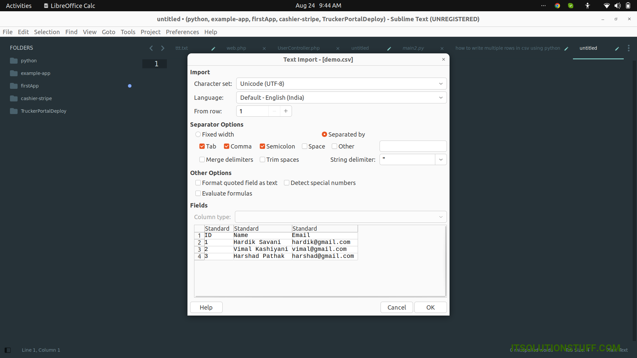Uncheck the Tab separator checkbox
The width and height of the screenshot is (637, 358).
pyautogui.click(x=202, y=146)
